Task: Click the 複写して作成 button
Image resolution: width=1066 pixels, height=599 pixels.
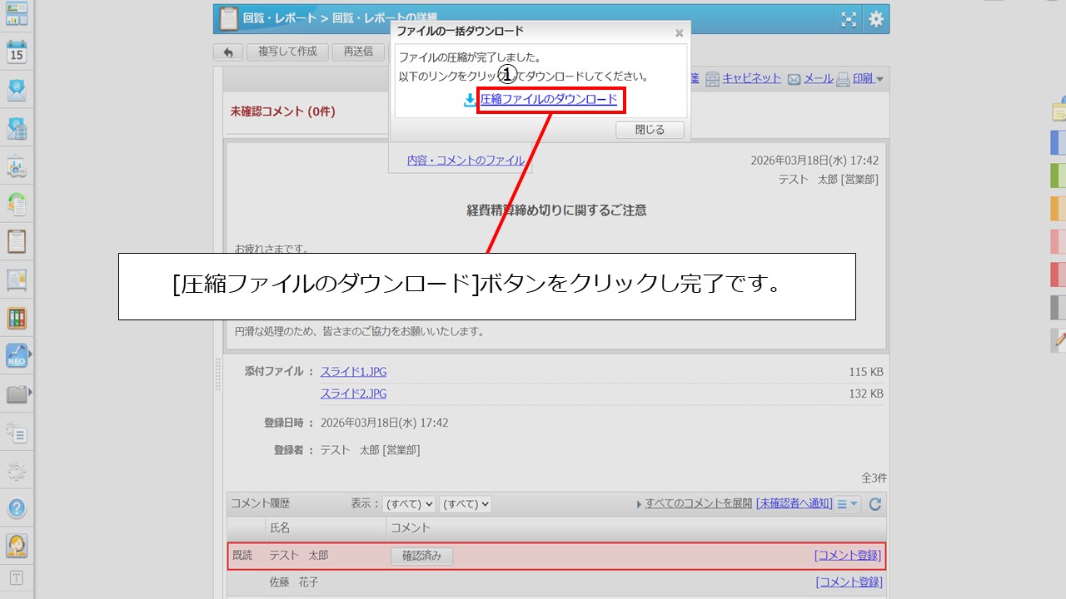Action: pos(287,52)
